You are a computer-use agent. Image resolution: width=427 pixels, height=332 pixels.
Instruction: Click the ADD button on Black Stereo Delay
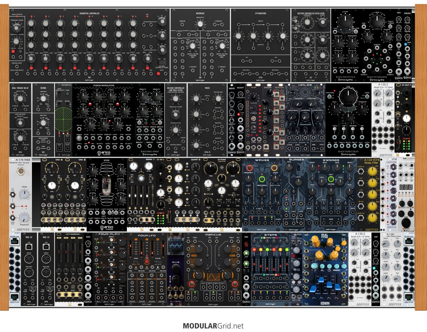tap(344, 129)
